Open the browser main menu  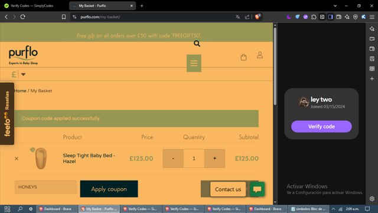[372, 17]
